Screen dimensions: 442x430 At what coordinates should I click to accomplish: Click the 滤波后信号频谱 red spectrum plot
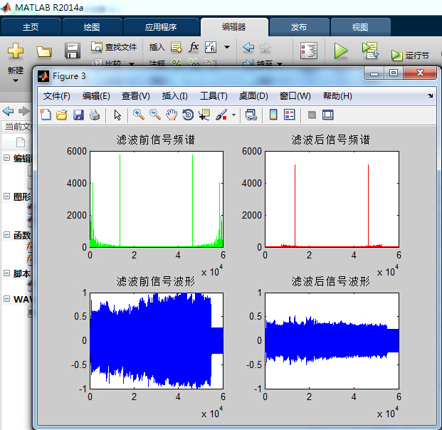pyautogui.click(x=332, y=199)
